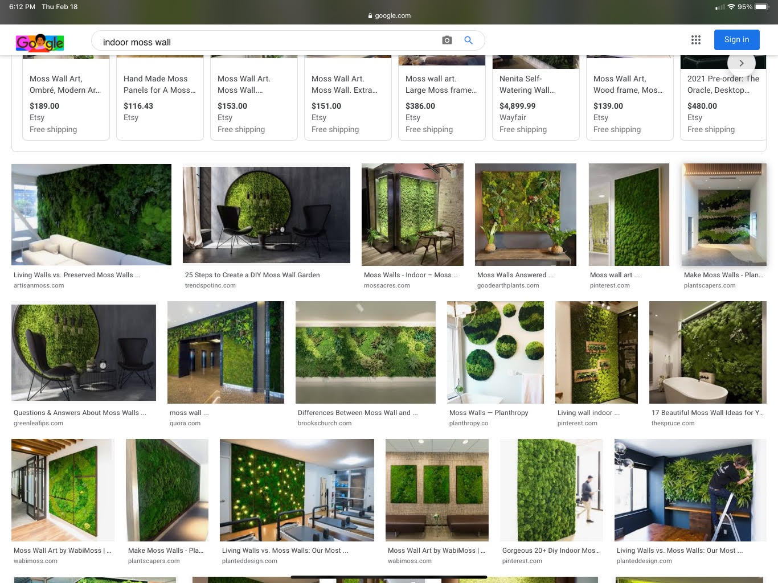Open planteddesign.com moss wall with lights image
778x583 pixels.
click(297, 490)
